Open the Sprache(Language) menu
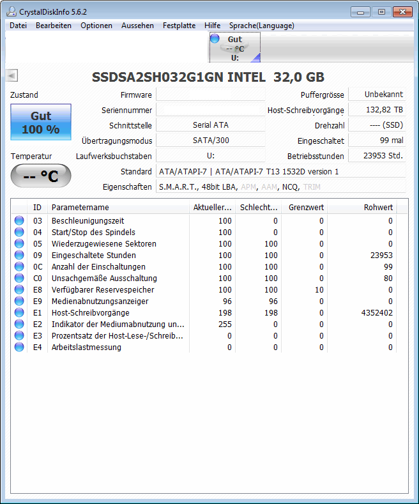Viewport: 419px width, 504px height. point(261,26)
